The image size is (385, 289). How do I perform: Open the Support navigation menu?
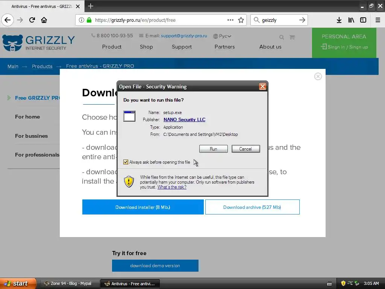(x=182, y=47)
